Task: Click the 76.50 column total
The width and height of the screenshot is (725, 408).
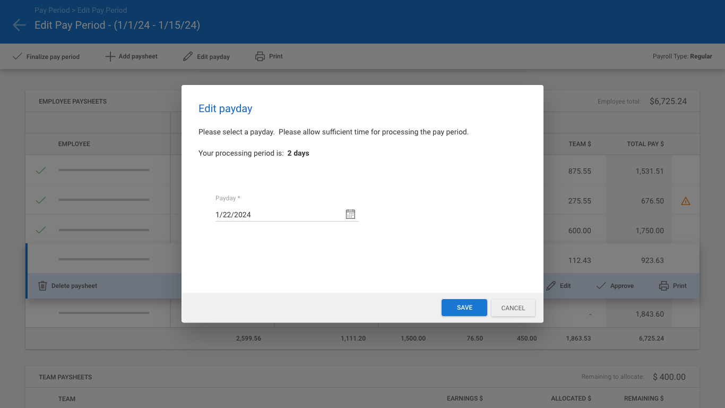Action: 474,338
